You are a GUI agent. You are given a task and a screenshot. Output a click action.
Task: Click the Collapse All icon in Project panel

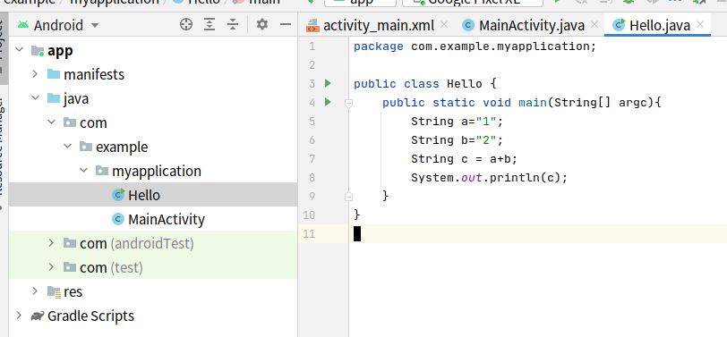click(233, 24)
